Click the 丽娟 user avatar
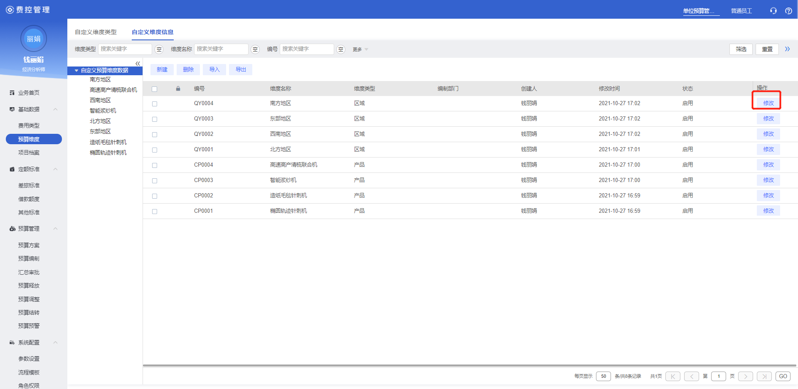798x389 pixels. (x=34, y=39)
